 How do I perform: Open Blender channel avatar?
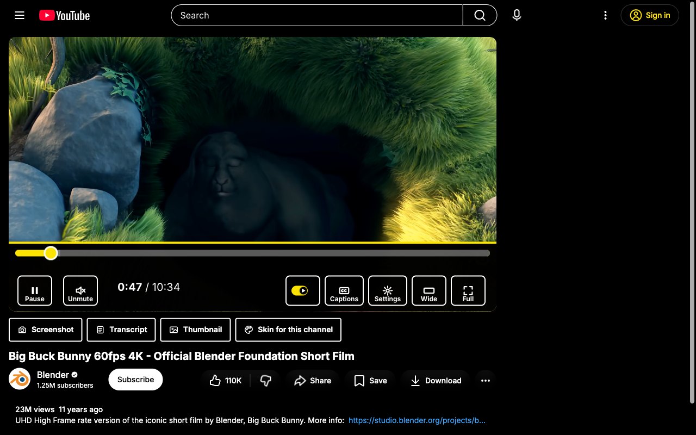coord(20,379)
